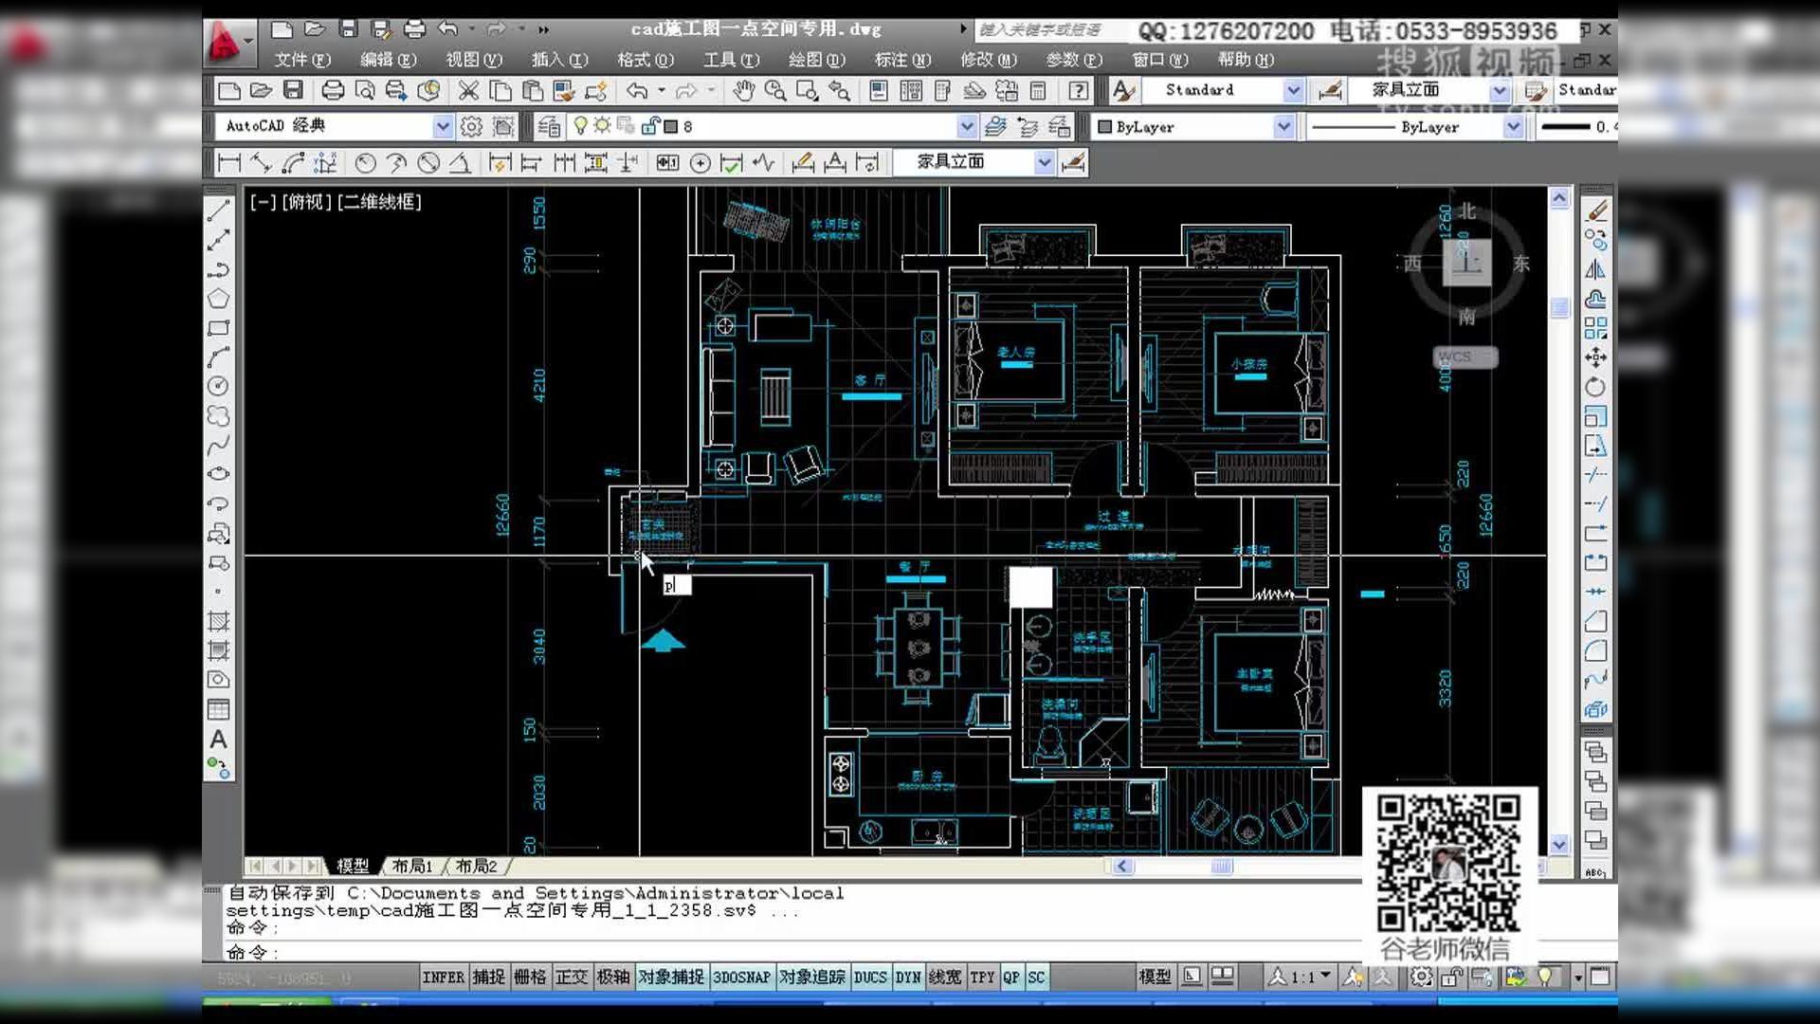Toggle 对象捕捉 (Object Snap) mode
The image size is (1820, 1024).
point(673,977)
